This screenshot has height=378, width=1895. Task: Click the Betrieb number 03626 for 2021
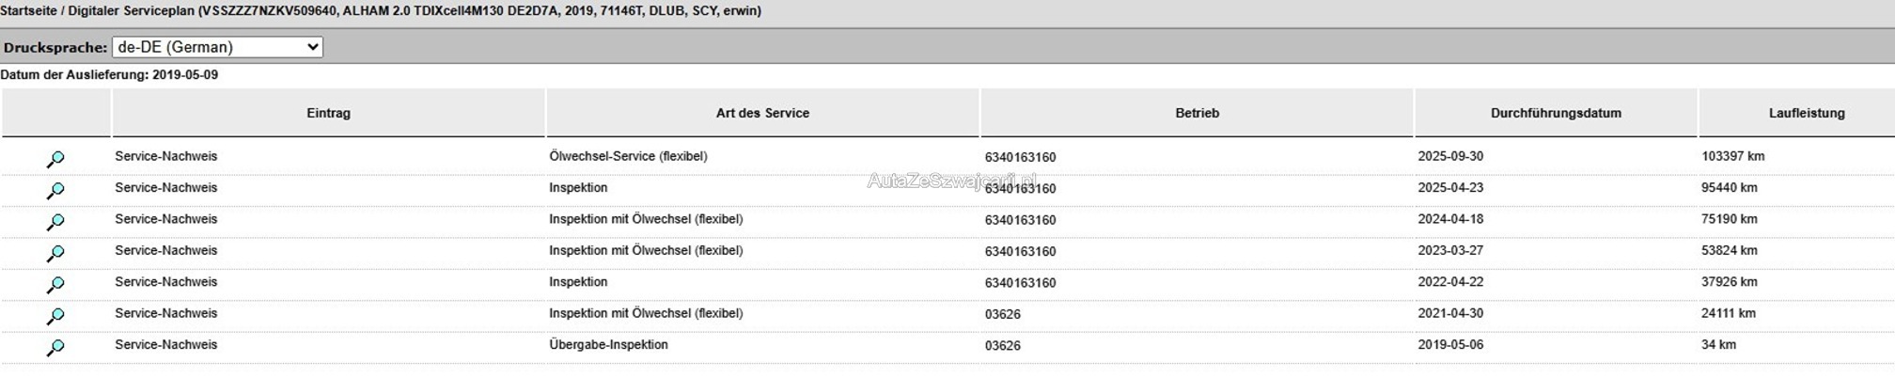click(x=1002, y=314)
